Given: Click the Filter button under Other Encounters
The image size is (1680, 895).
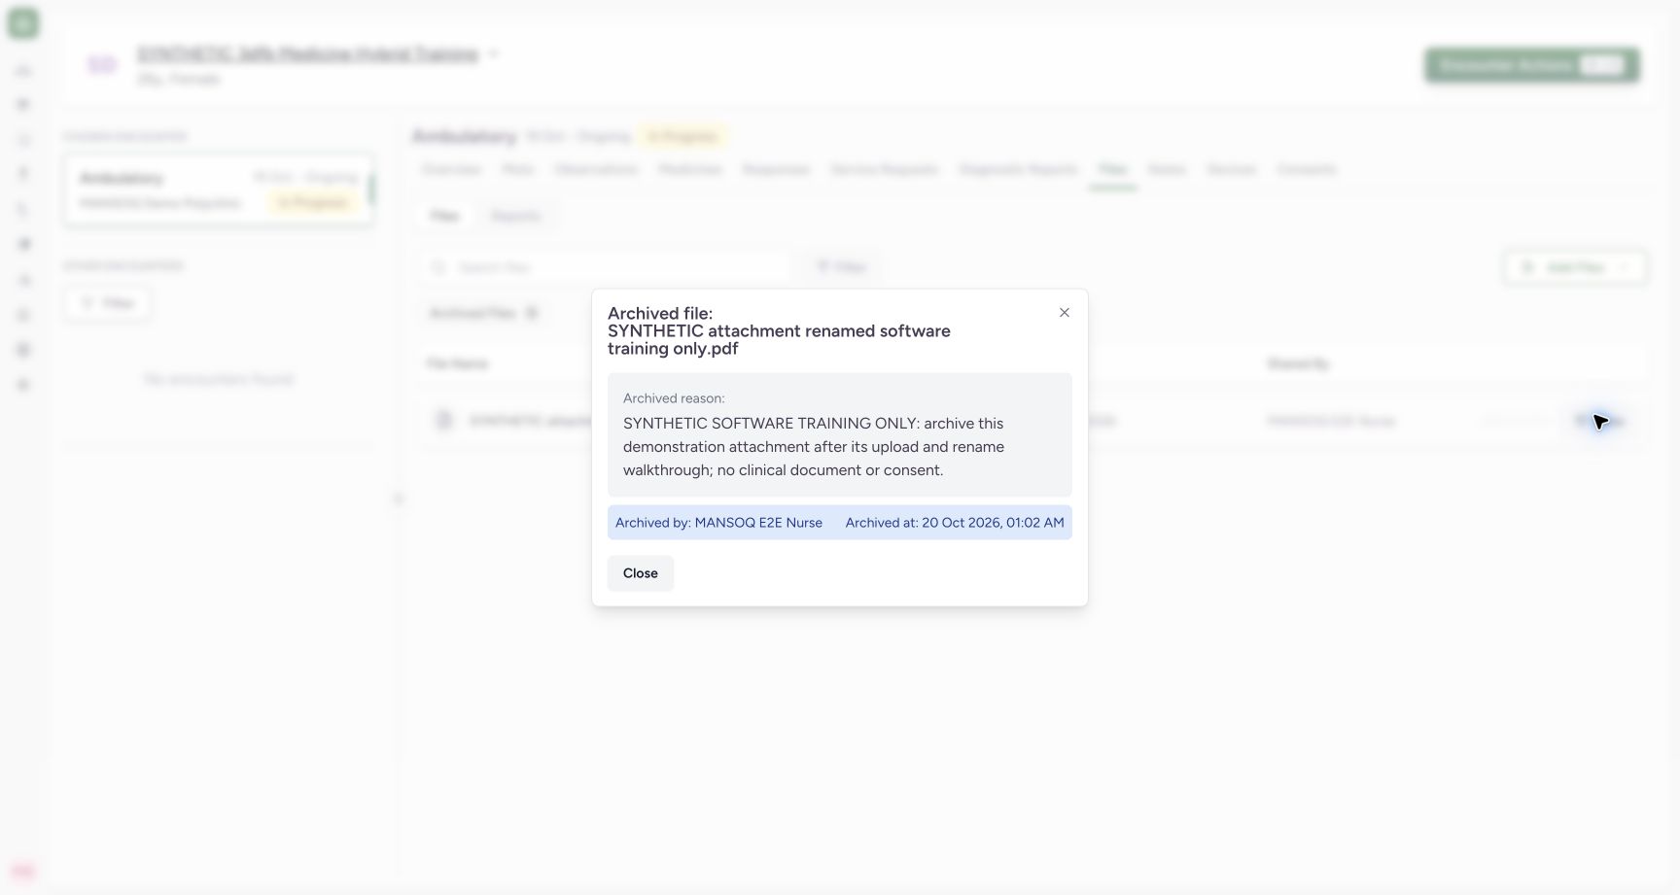Looking at the screenshot, I should coord(107,303).
